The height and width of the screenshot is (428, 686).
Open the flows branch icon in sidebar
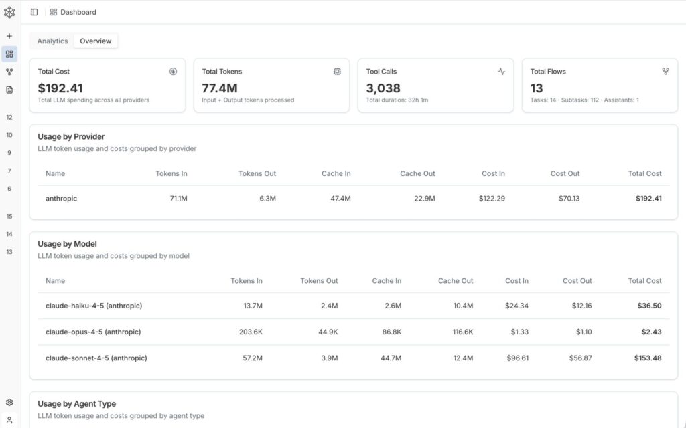pos(9,72)
